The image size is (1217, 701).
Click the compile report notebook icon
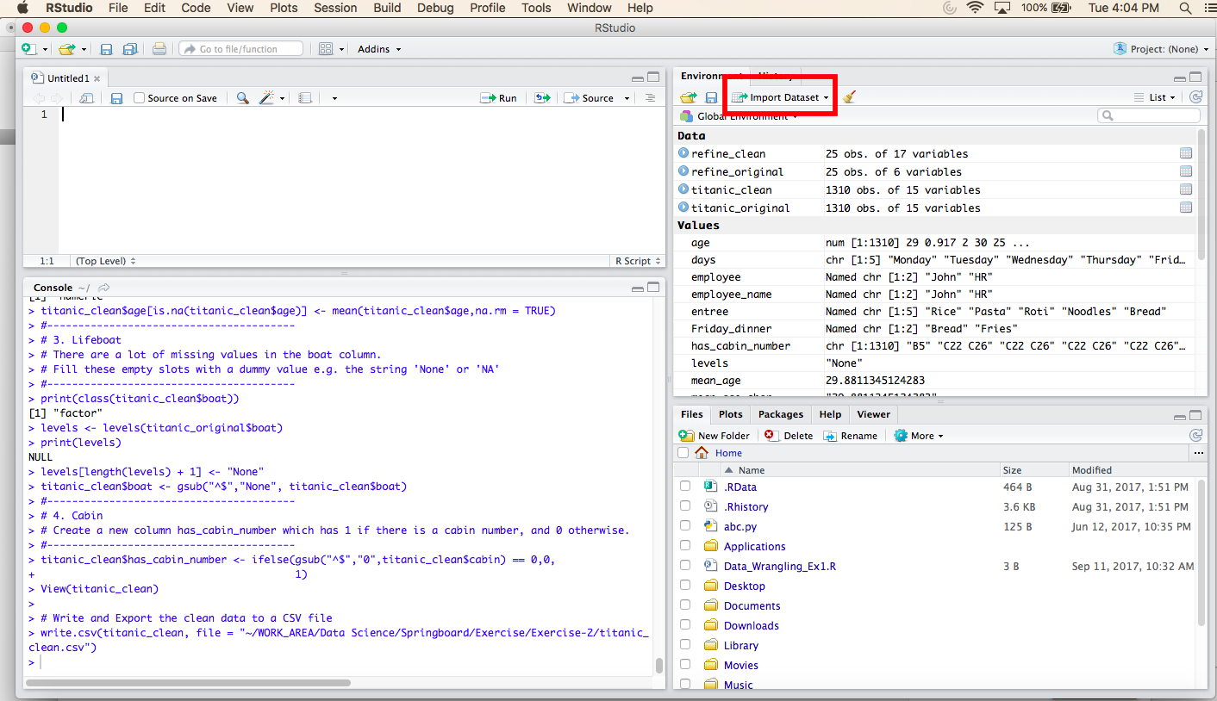(305, 97)
